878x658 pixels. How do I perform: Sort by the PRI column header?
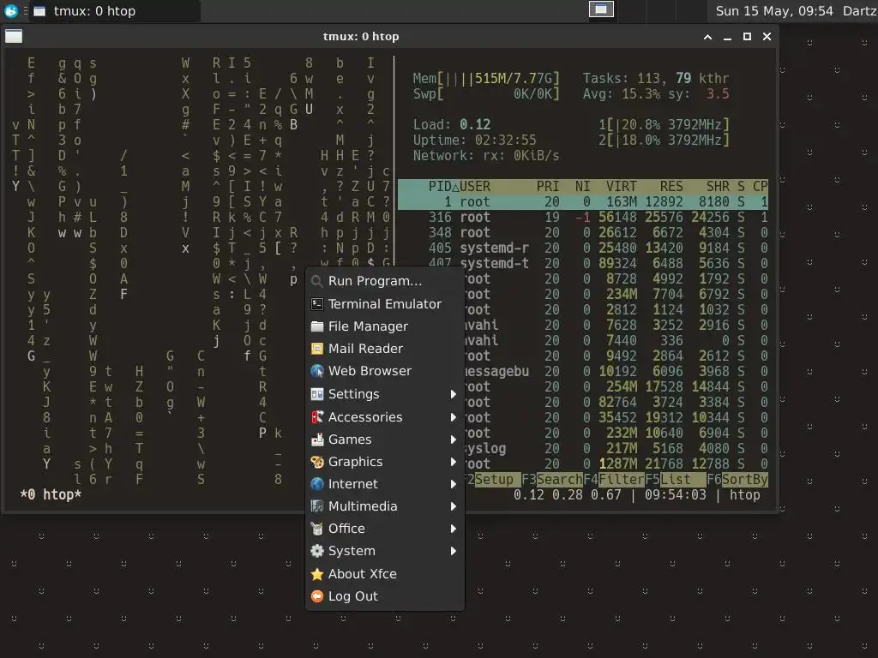point(548,186)
